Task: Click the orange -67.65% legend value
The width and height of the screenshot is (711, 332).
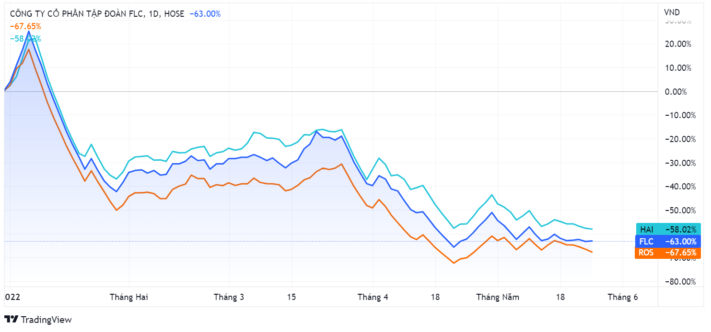Action: (x=25, y=26)
